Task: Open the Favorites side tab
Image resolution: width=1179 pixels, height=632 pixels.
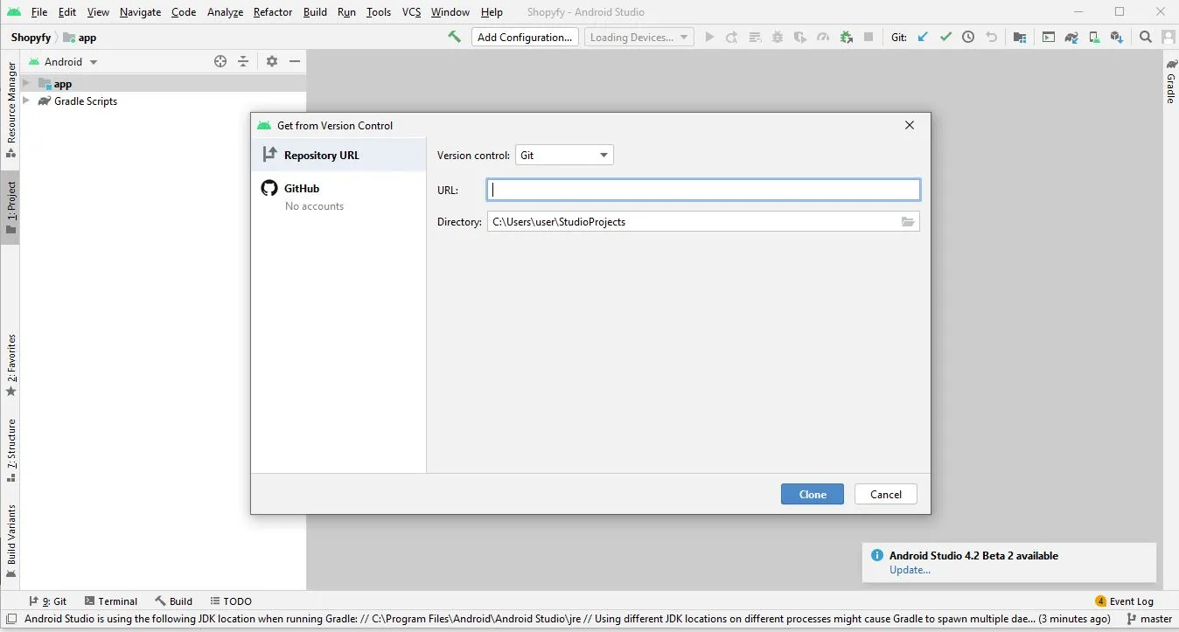Action: [x=10, y=365]
